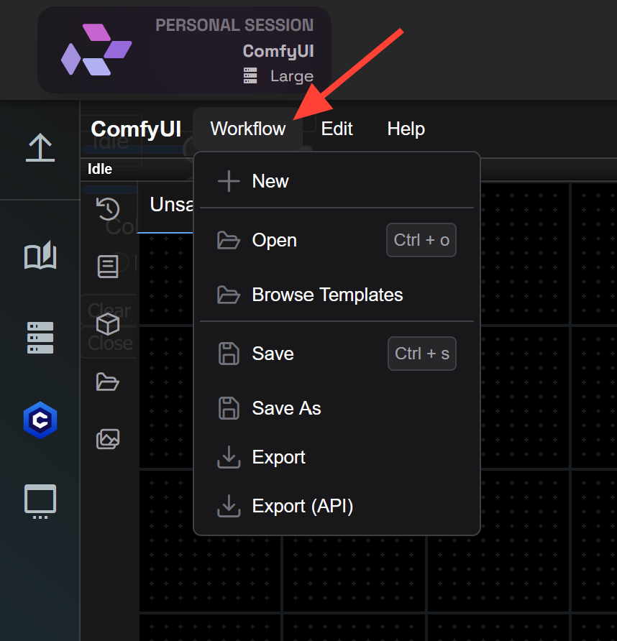Click the folder icon beside Browse Templates
The image size is (617, 641).
click(x=228, y=295)
